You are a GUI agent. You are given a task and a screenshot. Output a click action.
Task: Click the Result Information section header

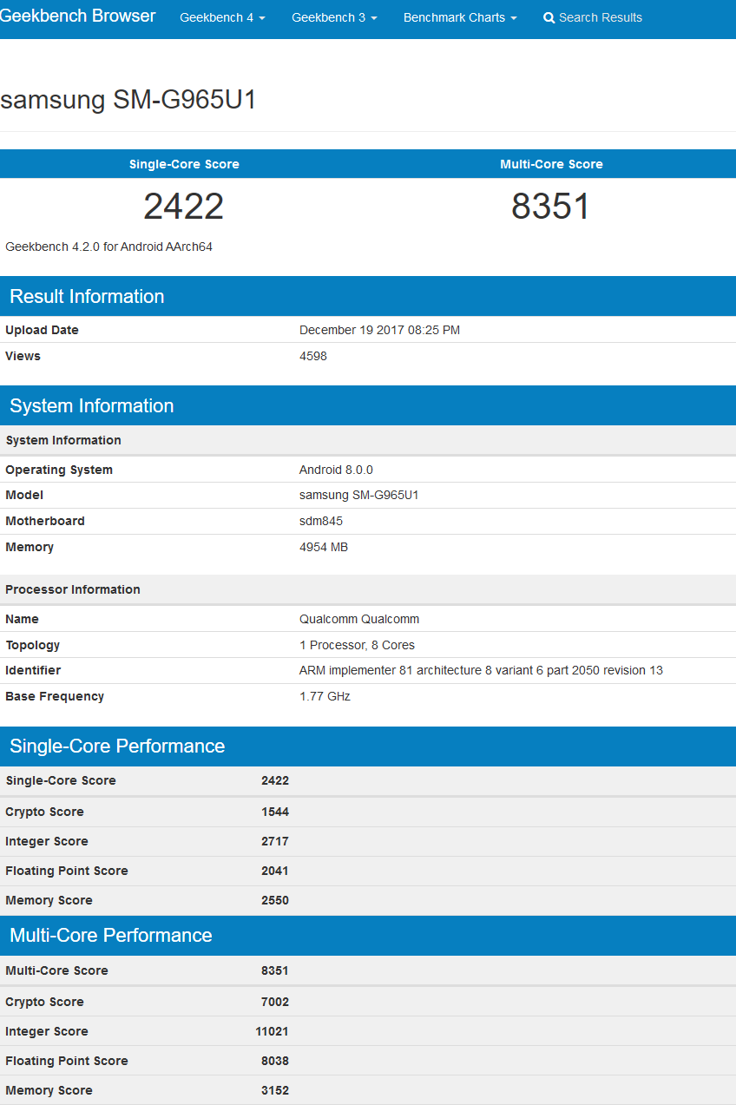[x=368, y=296]
